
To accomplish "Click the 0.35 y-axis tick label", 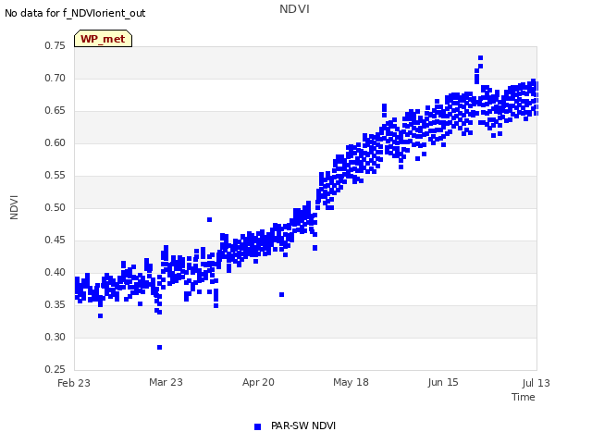I will coord(55,304).
